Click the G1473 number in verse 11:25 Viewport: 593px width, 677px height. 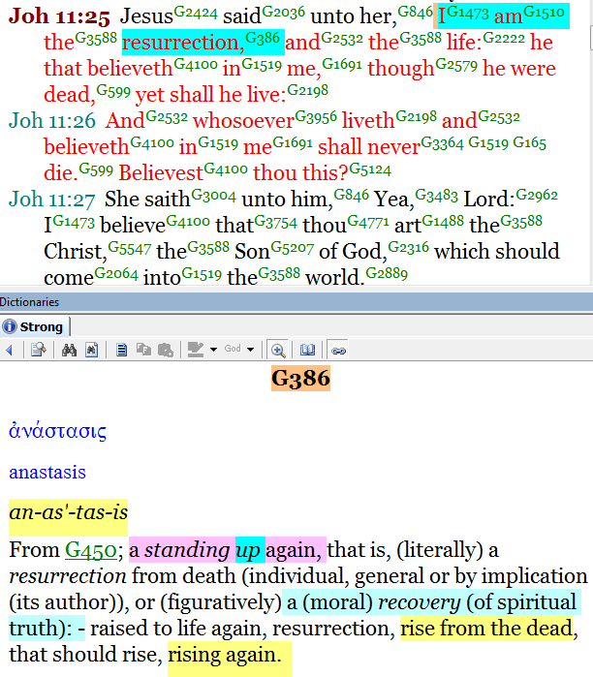(x=468, y=13)
